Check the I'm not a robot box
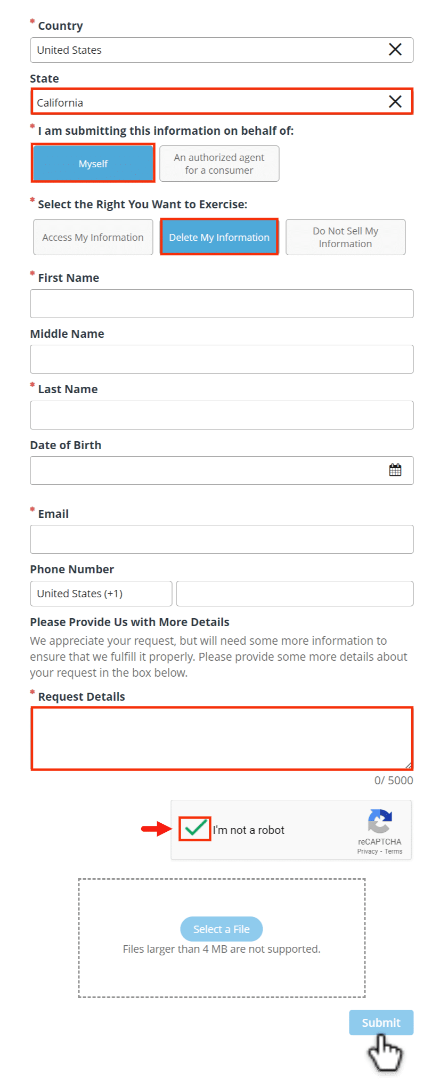 point(195,829)
